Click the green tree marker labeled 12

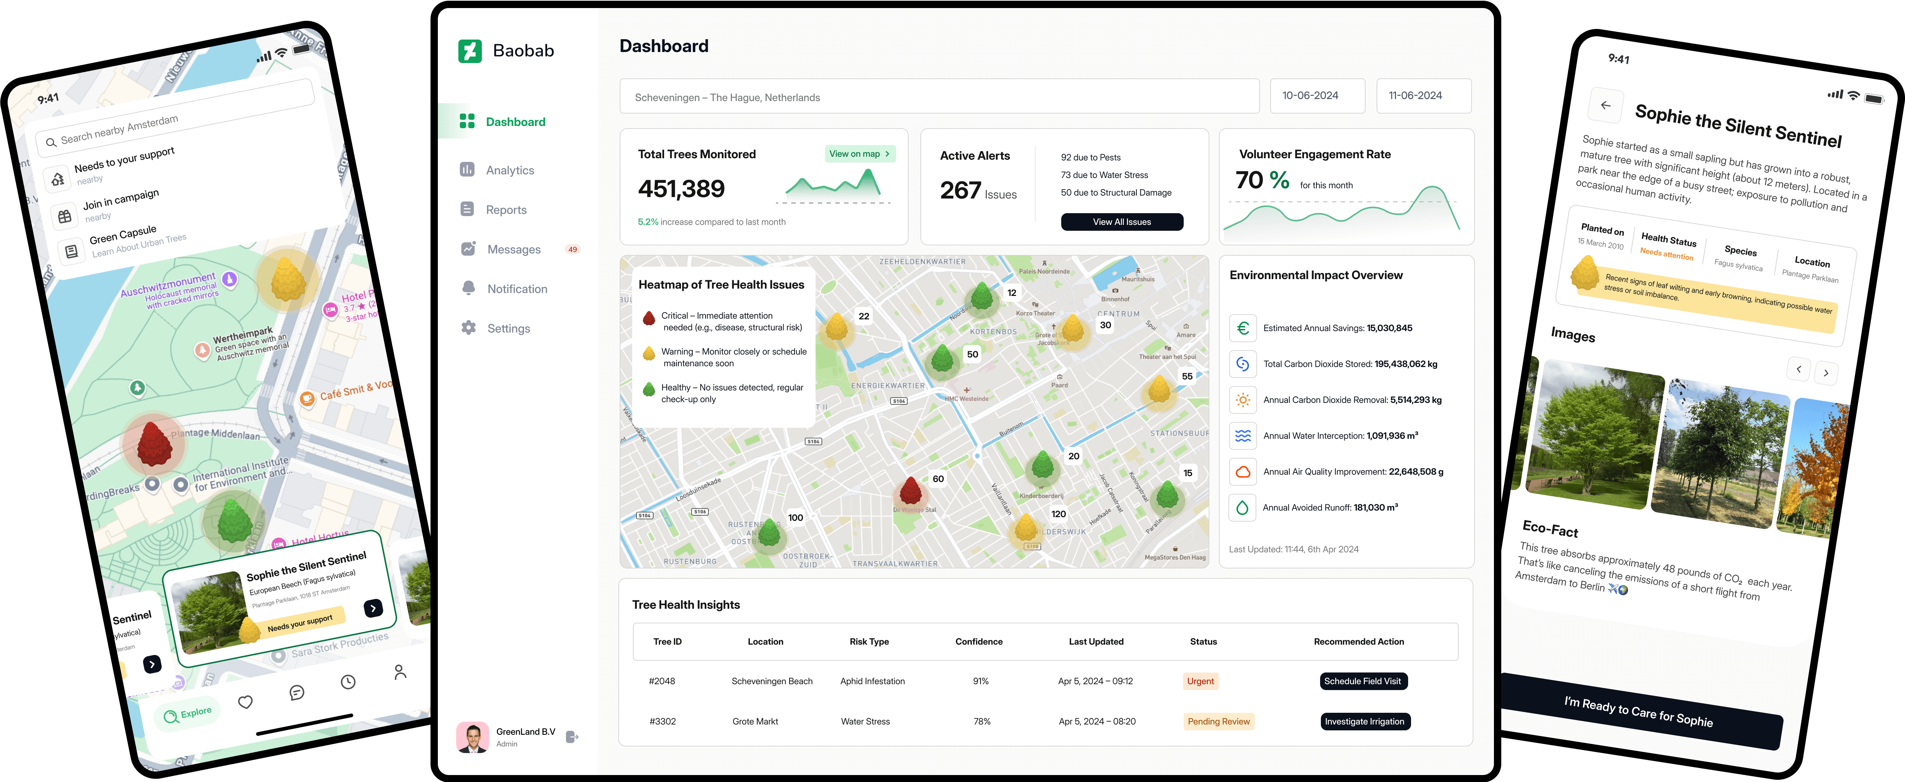(x=981, y=297)
